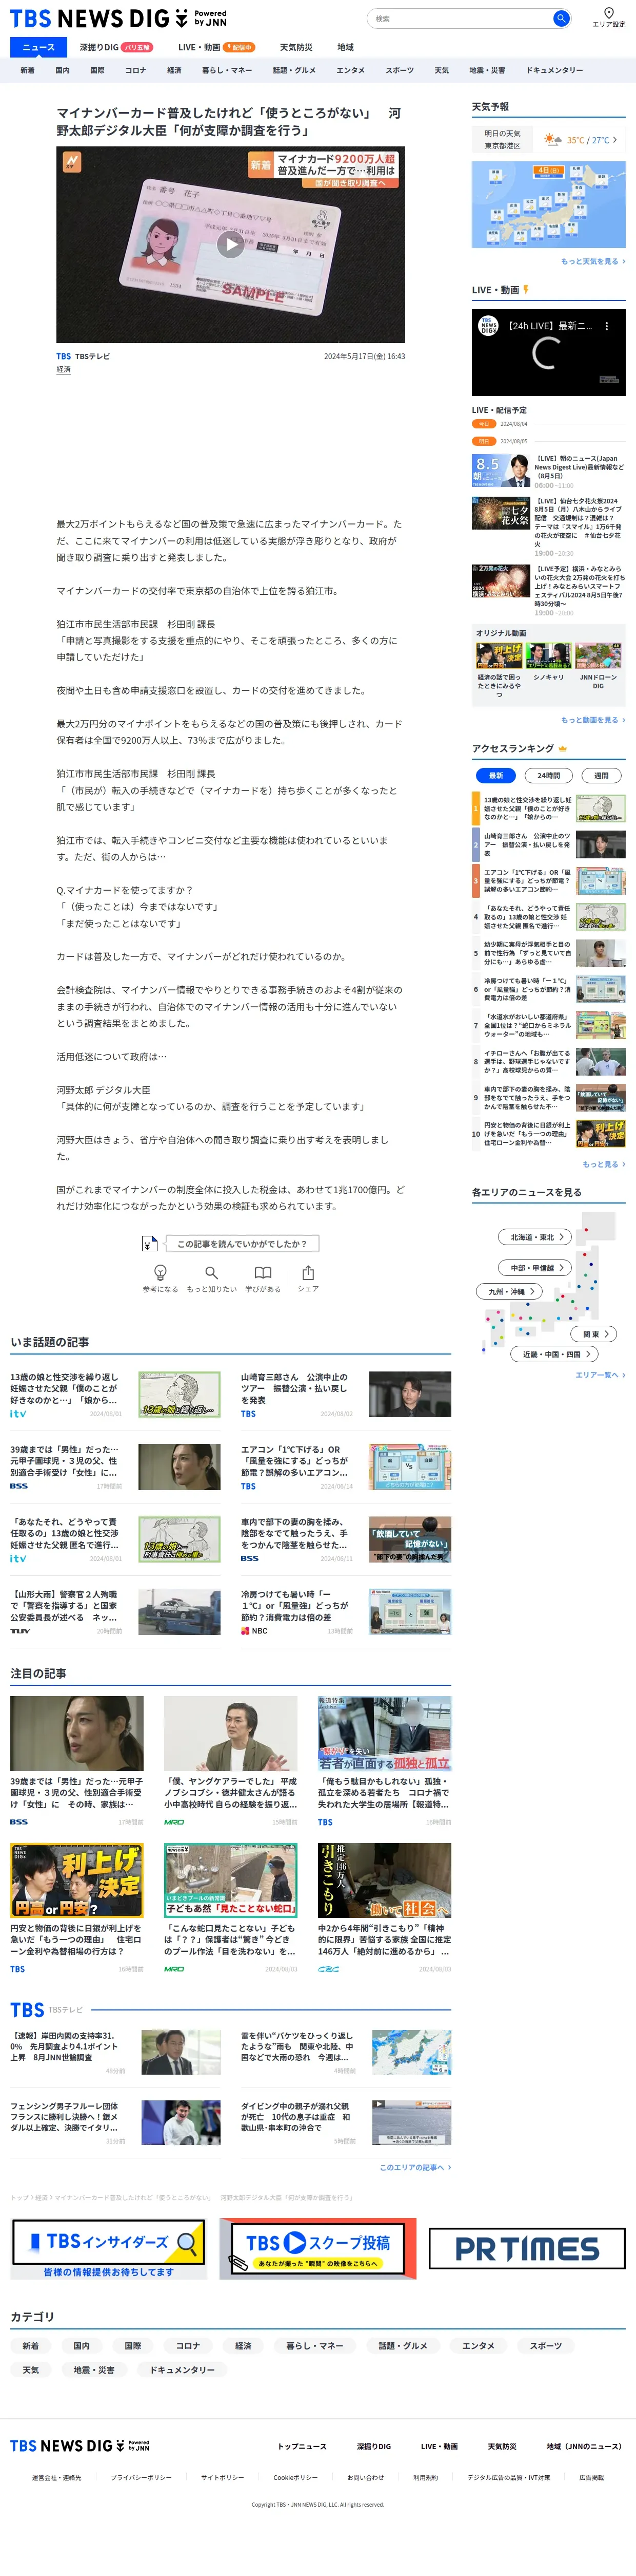This screenshot has height=2576, width=636.
Task: Open the TBSインサイダーズ banner
Action: [x=108, y=2248]
